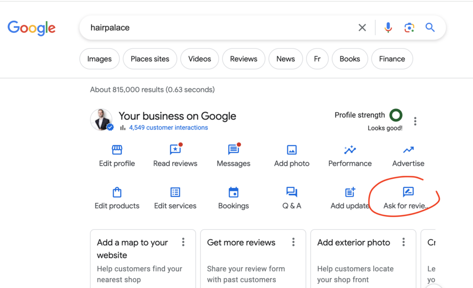473x288 pixels.
Task: Start voice search with microphone icon
Action: 388,28
